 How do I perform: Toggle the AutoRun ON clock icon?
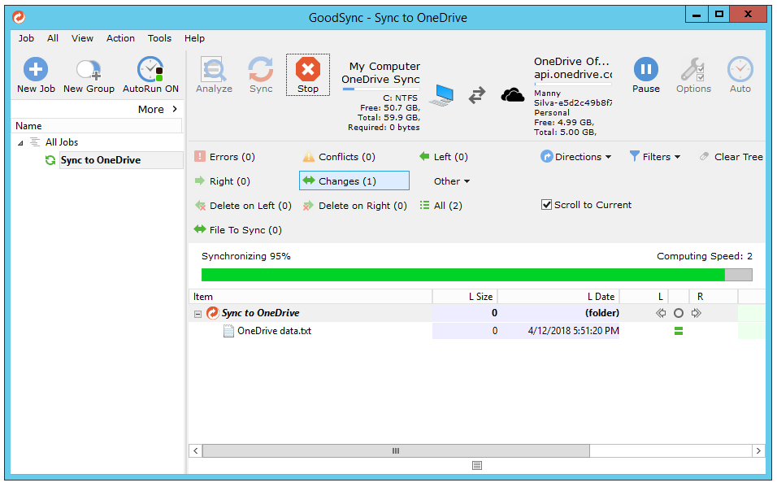(x=150, y=70)
